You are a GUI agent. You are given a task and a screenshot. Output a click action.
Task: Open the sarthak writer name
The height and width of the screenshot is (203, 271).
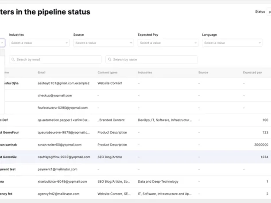click(x=8, y=145)
